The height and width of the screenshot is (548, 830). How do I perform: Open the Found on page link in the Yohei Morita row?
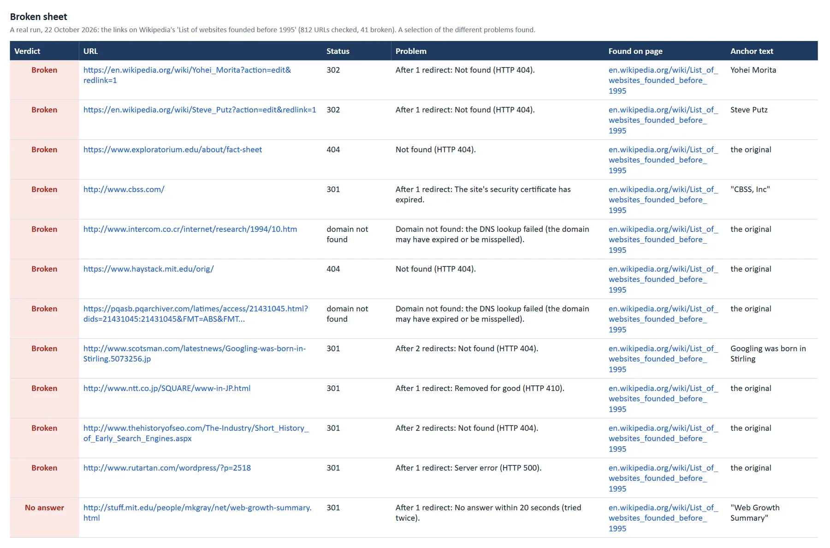click(663, 80)
